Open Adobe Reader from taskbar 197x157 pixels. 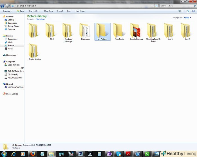point(128,154)
